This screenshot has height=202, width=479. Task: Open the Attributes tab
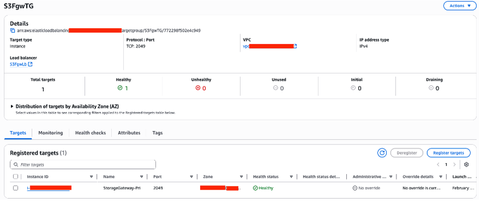click(129, 133)
